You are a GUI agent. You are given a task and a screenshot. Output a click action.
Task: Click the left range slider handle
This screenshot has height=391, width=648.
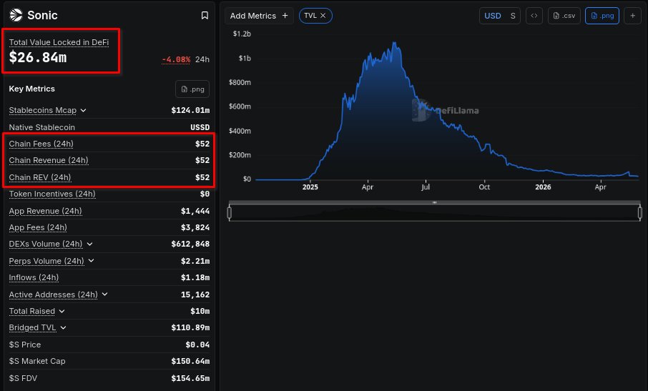230,212
